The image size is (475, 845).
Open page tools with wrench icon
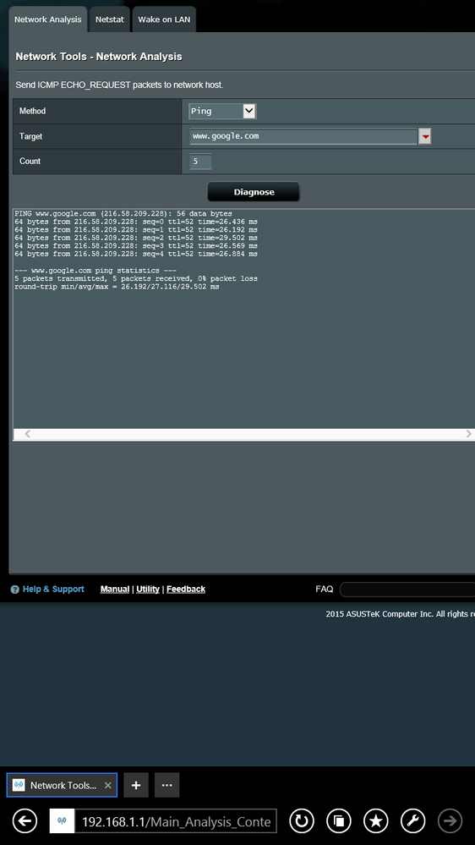tap(413, 821)
